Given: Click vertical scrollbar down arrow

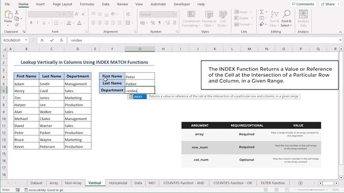Looking at the screenshot, I should [x=341, y=177].
